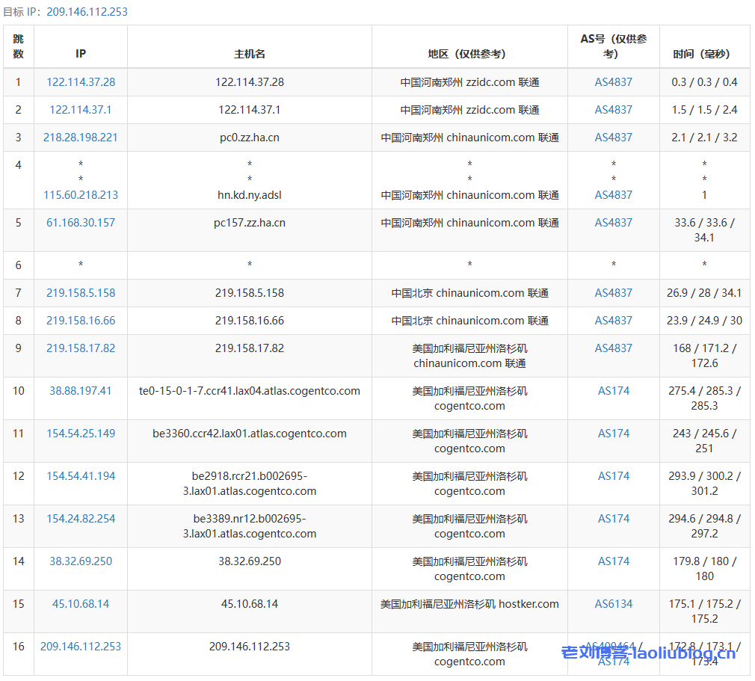Open target IP link above the table
This screenshot has height=681, width=755.
pos(87,11)
